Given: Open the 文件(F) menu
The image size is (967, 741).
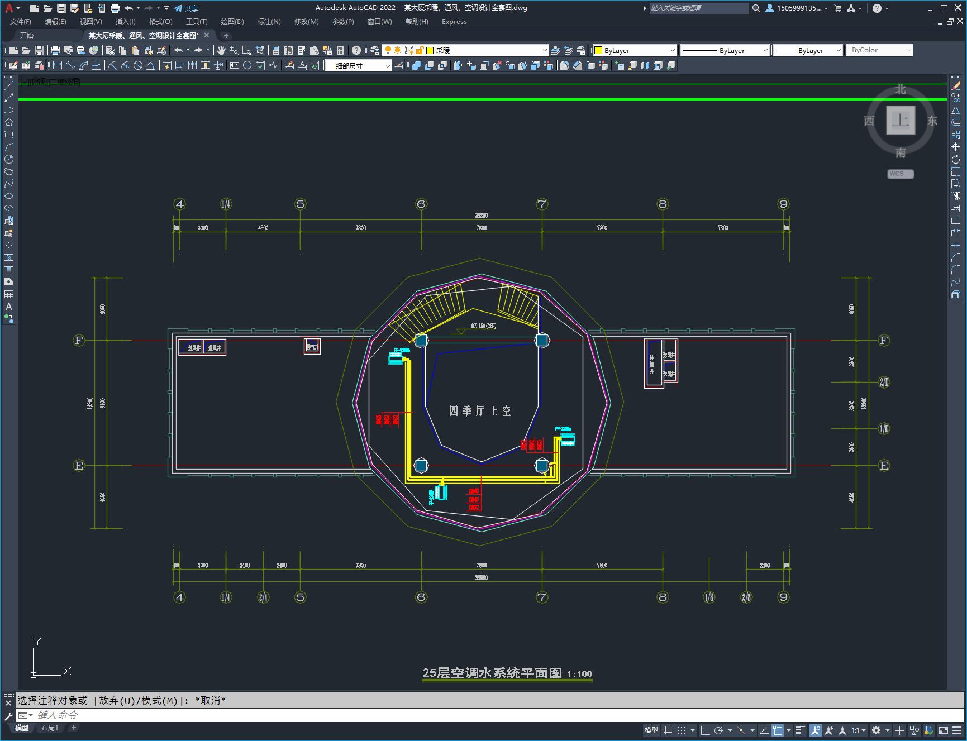Looking at the screenshot, I should tap(21, 22).
